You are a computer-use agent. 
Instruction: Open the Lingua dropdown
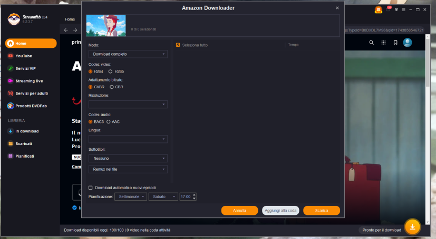pyautogui.click(x=128, y=139)
